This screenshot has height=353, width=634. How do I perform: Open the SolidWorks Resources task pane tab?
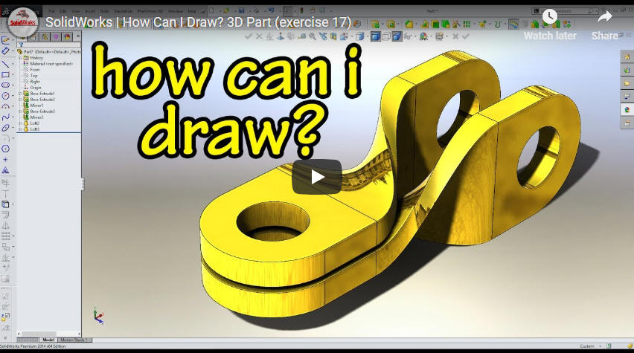(x=627, y=57)
